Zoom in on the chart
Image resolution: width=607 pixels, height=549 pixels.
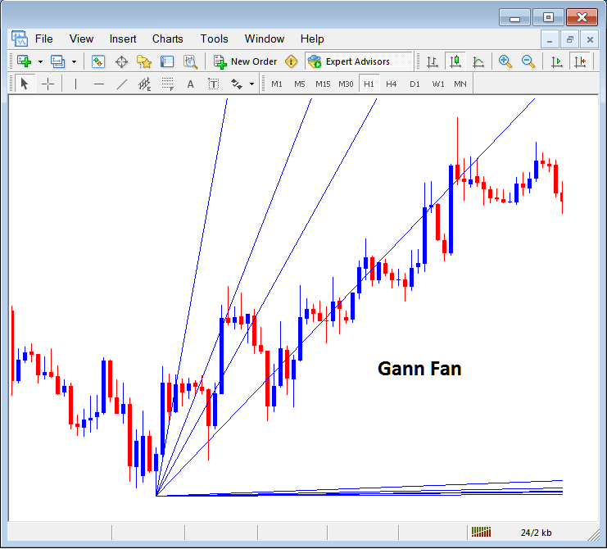(505, 61)
